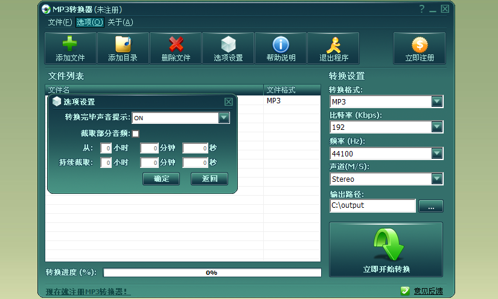Screen dimensions: 498x299
Task: Click the 添加文件 (add file) green plus icon
Action: click(70, 44)
